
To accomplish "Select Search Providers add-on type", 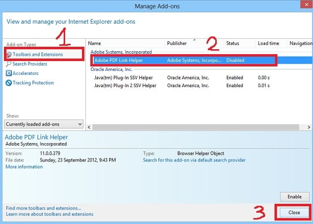I will (30, 64).
